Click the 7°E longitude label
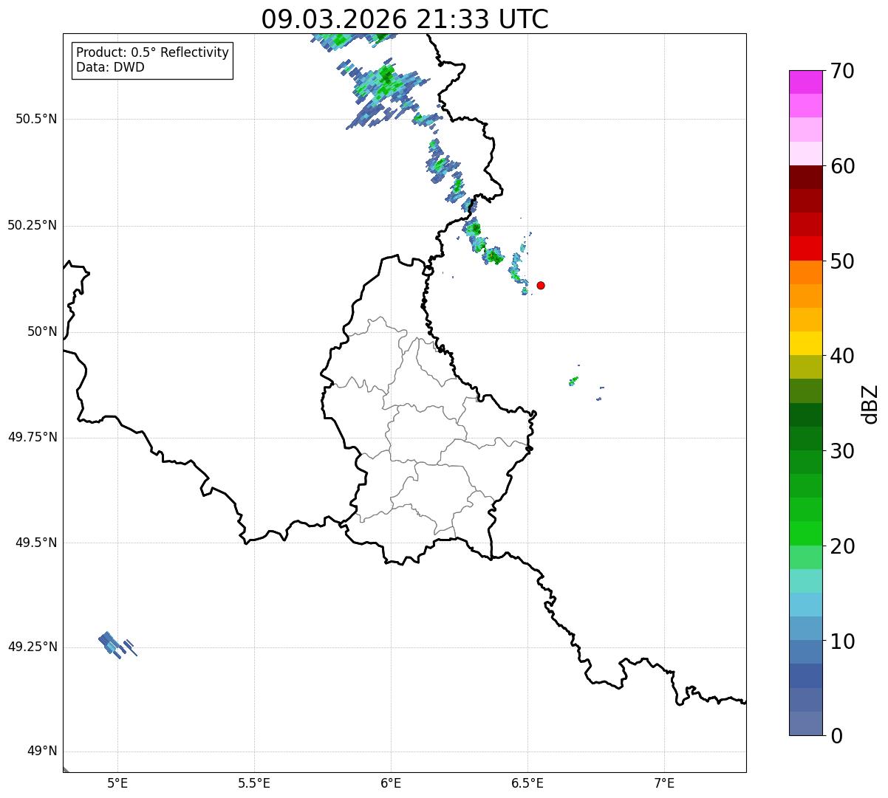Image resolution: width=888 pixels, height=798 pixels. click(664, 782)
